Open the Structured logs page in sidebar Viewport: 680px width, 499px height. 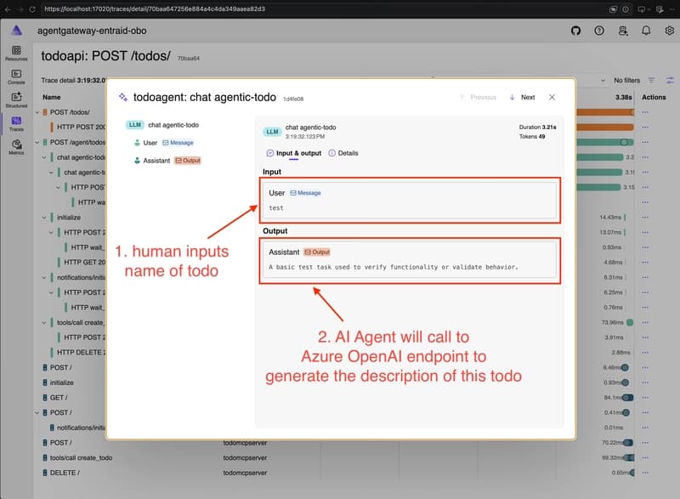click(16, 100)
